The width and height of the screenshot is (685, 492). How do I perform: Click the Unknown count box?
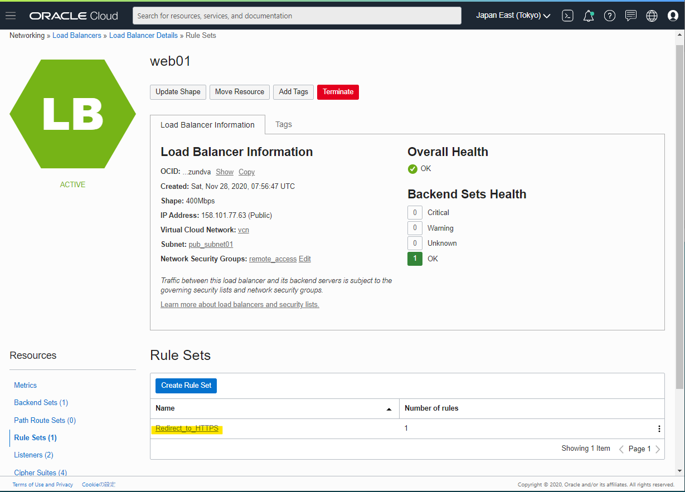pos(415,243)
